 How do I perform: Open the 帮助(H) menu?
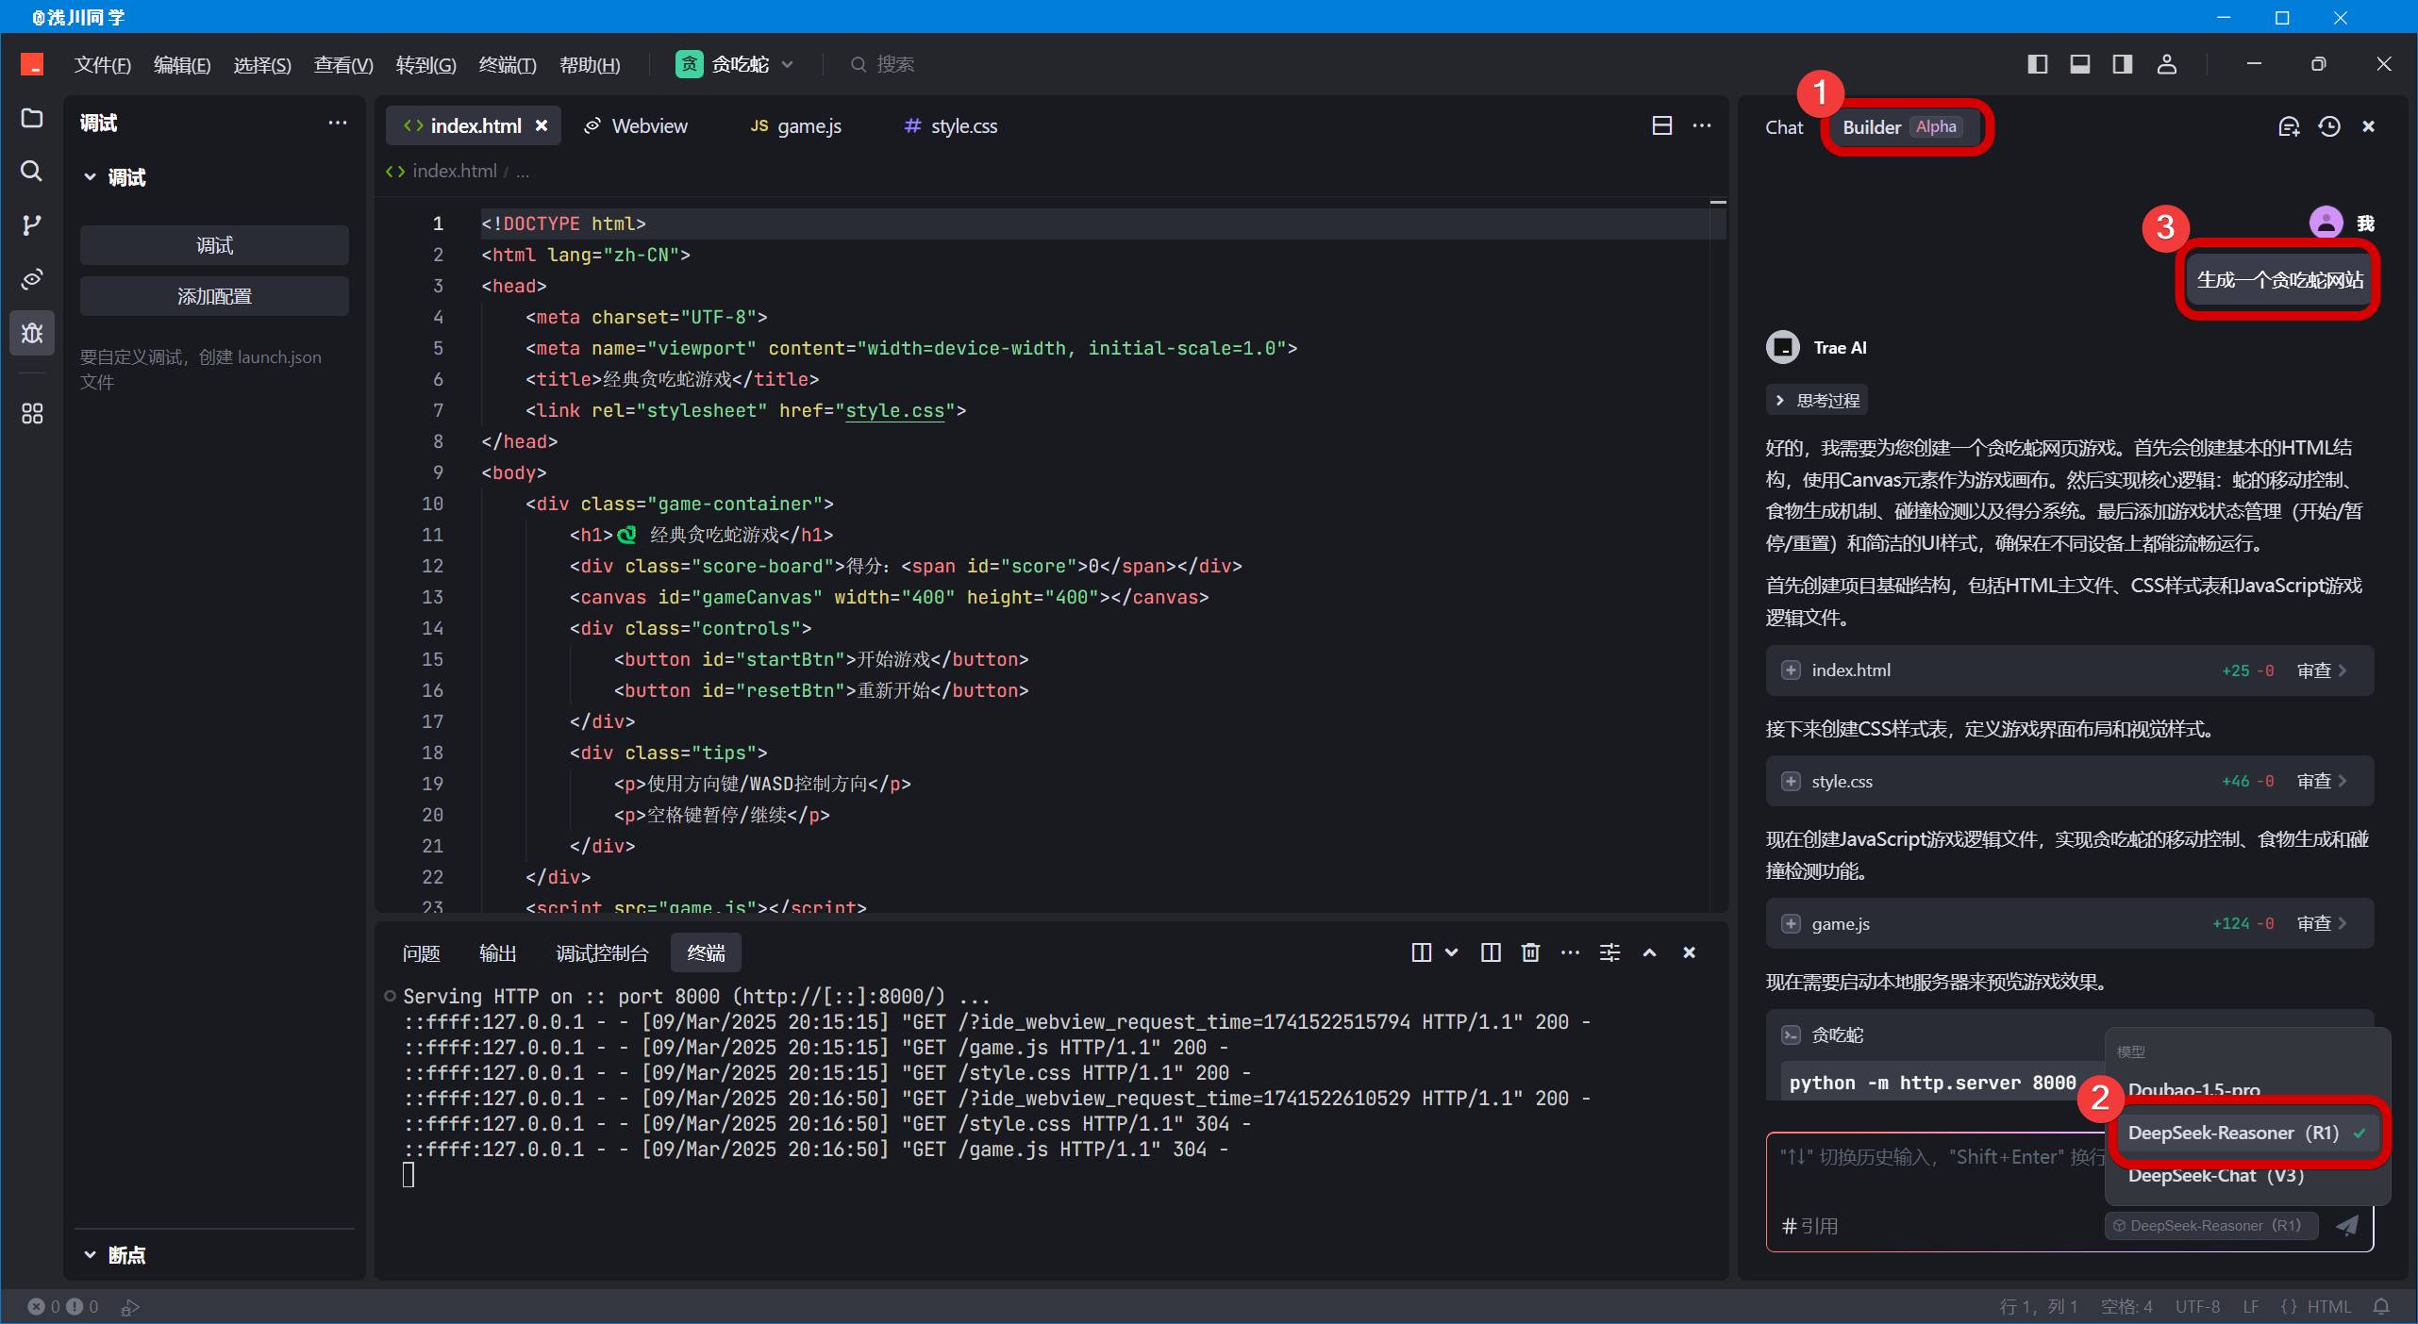coord(590,64)
